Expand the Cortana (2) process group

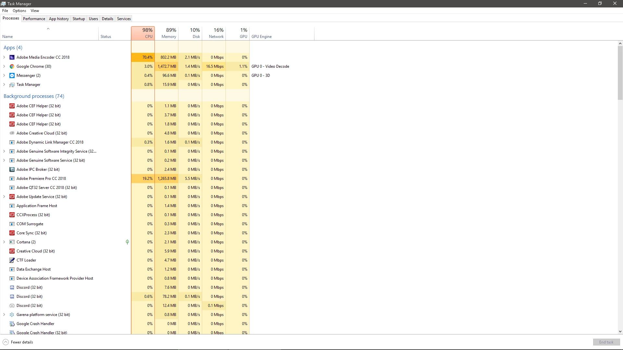[x=4, y=242]
